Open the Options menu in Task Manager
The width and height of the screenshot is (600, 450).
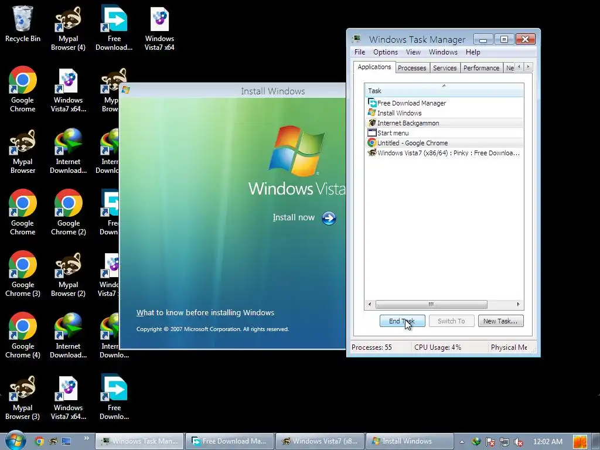pyautogui.click(x=386, y=52)
